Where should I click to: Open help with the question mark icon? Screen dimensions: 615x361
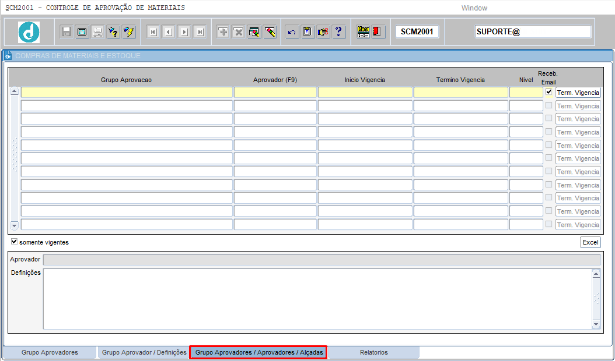tap(339, 31)
